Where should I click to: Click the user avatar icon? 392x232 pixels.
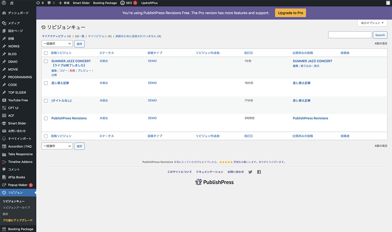point(388,3)
